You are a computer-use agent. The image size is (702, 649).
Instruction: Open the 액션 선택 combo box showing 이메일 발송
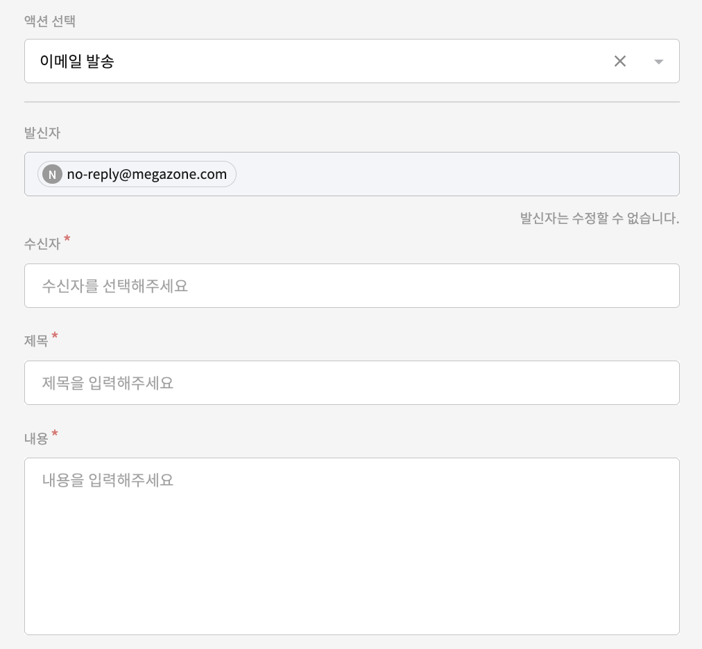(312, 61)
